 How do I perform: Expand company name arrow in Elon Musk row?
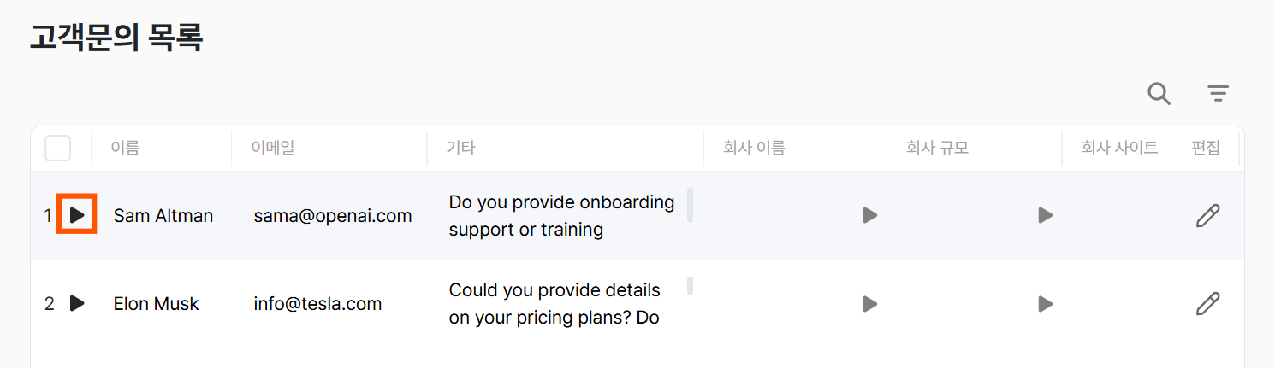pyautogui.click(x=870, y=303)
